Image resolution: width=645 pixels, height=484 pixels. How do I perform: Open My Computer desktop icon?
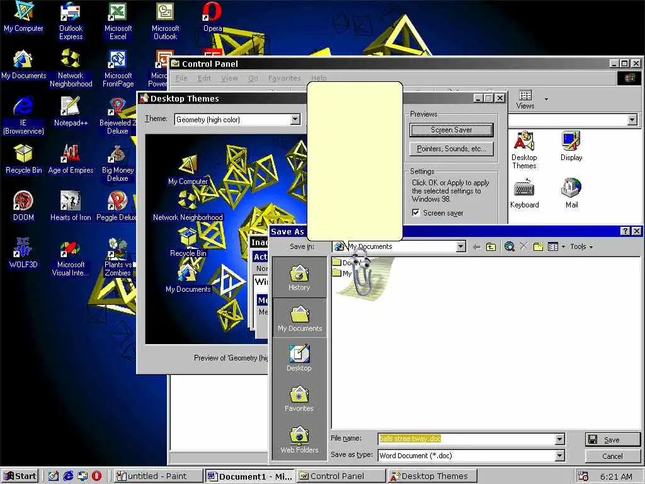[x=23, y=17]
